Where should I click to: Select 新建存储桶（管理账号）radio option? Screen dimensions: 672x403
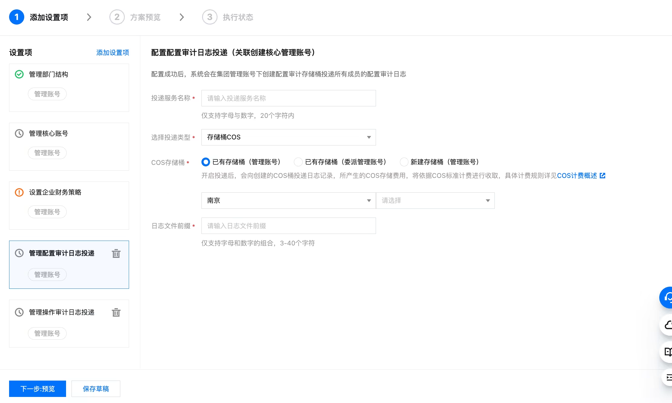point(404,162)
